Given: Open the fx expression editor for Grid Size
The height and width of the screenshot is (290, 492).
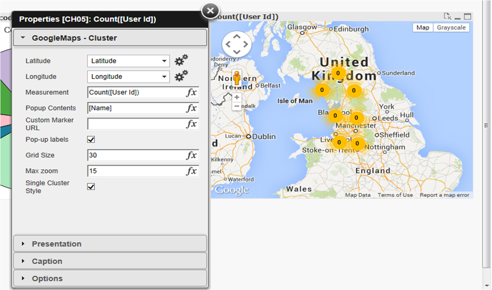Looking at the screenshot, I should coord(191,155).
